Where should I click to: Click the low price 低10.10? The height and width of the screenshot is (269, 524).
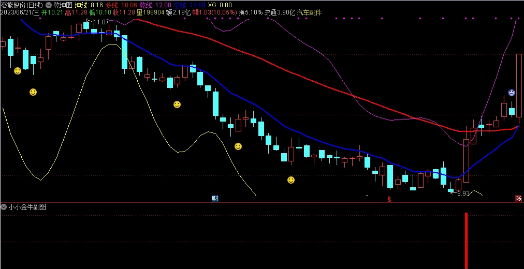click(x=99, y=13)
